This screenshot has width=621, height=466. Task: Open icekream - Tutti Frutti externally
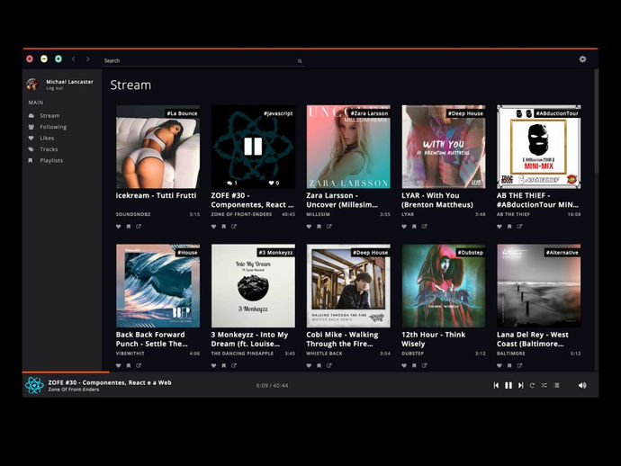coord(139,227)
